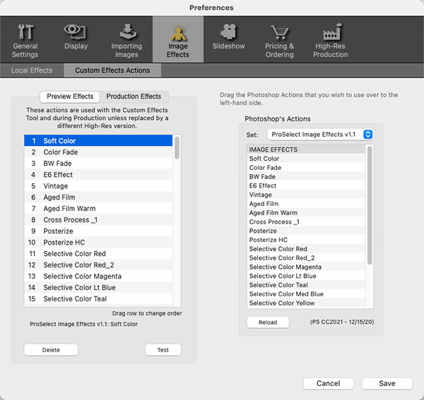Switch to Local Effects tab
Viewport: 424px width, 400px height.
(x=32, y=71)
